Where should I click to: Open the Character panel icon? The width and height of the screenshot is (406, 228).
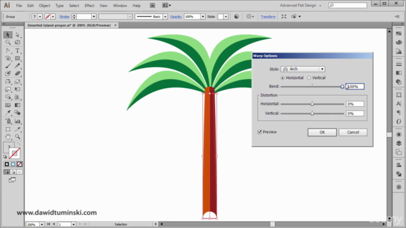(399, 104)
